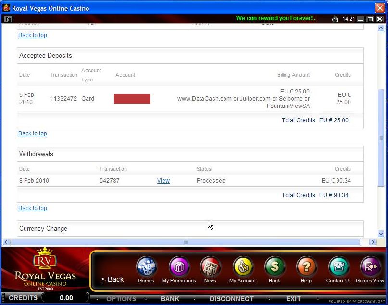Viewport: 388px width, 305px height.
Task: Click the horizontal scrollbar right arrow
Action: click(x=373, y=242)
